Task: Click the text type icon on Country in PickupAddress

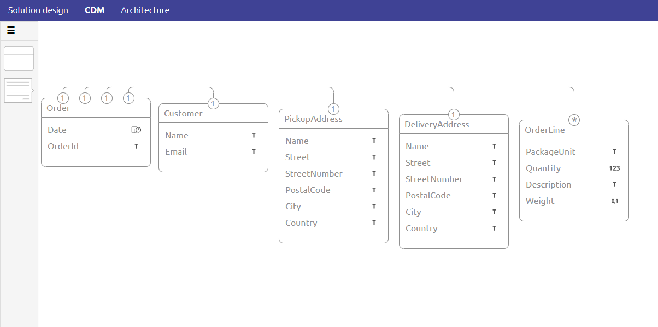Action: point(374,223)
